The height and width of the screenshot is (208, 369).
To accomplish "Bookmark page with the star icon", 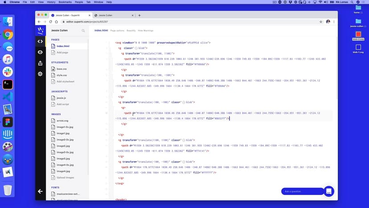I will [321, 21].
